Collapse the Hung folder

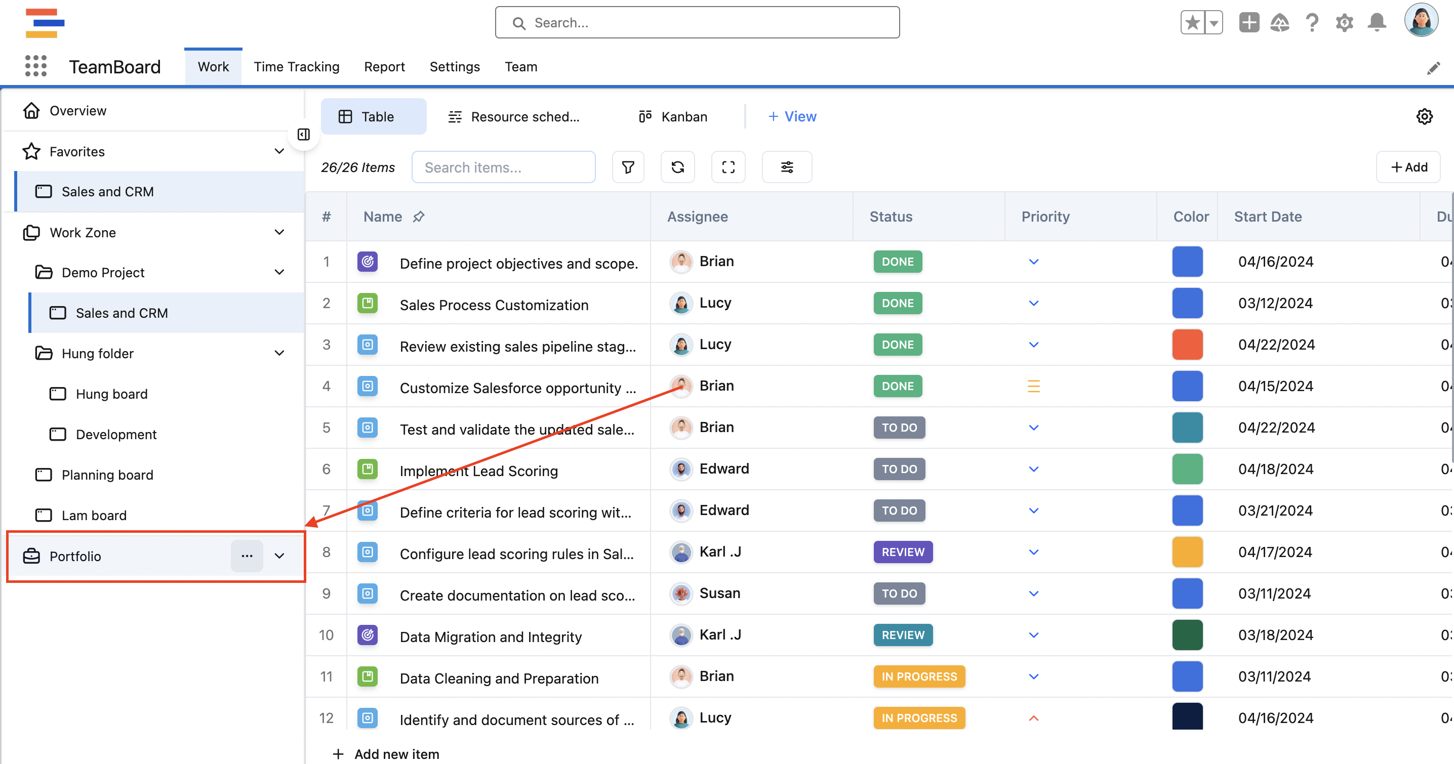pos(279,353)
